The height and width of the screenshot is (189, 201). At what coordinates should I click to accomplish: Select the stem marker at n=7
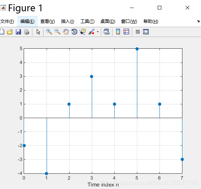point(182,160)
